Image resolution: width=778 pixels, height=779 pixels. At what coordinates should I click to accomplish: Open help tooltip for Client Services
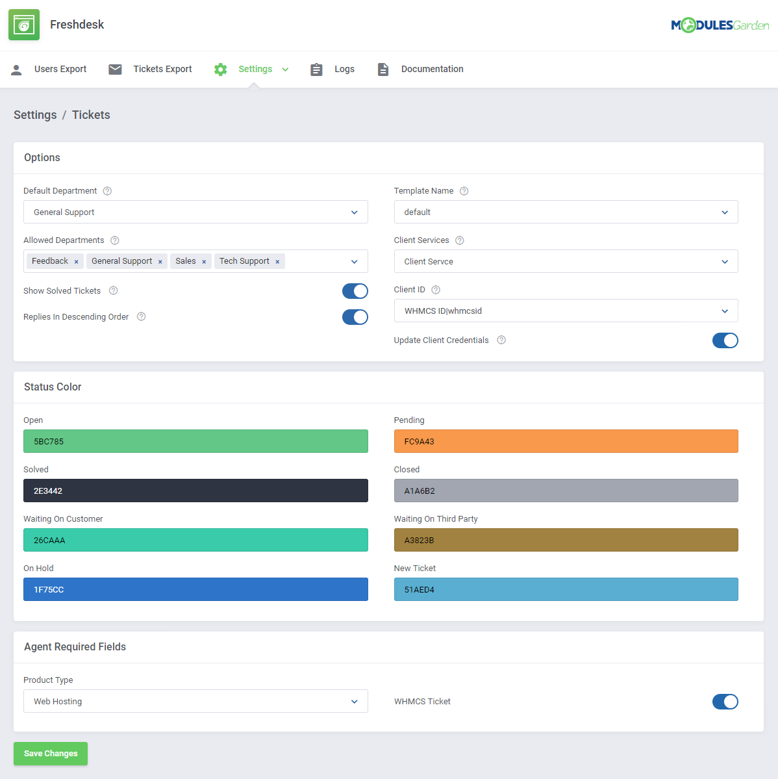[460, 240]
